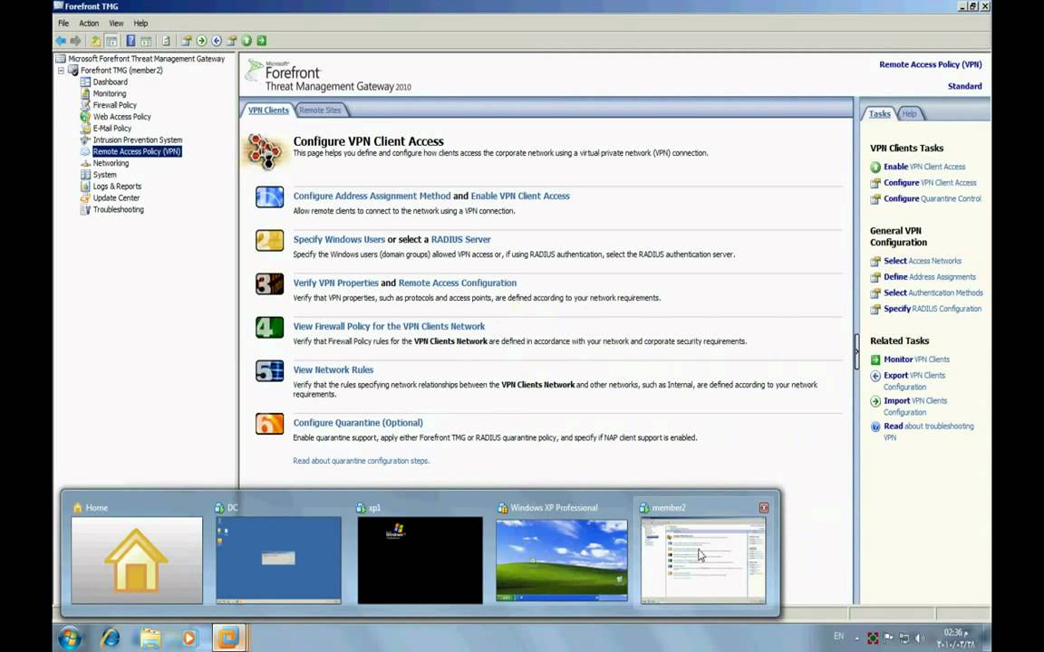Viewport: 1044px width, 652px height.
Task: Open View Firewall Policy for VPN Clients Network
Action: tap(389, 327)
